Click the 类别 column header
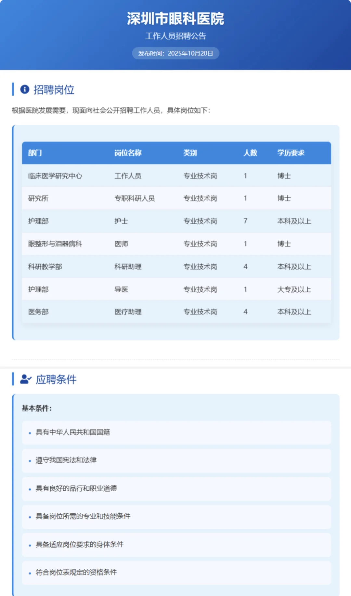351x596 pixels. (190, 153)
